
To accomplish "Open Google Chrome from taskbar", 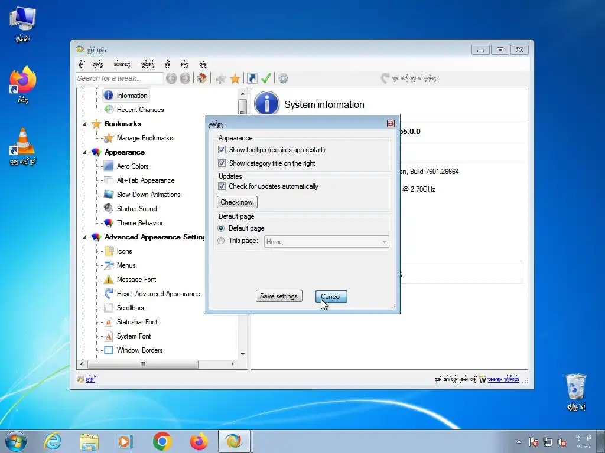I will (162, 441).
